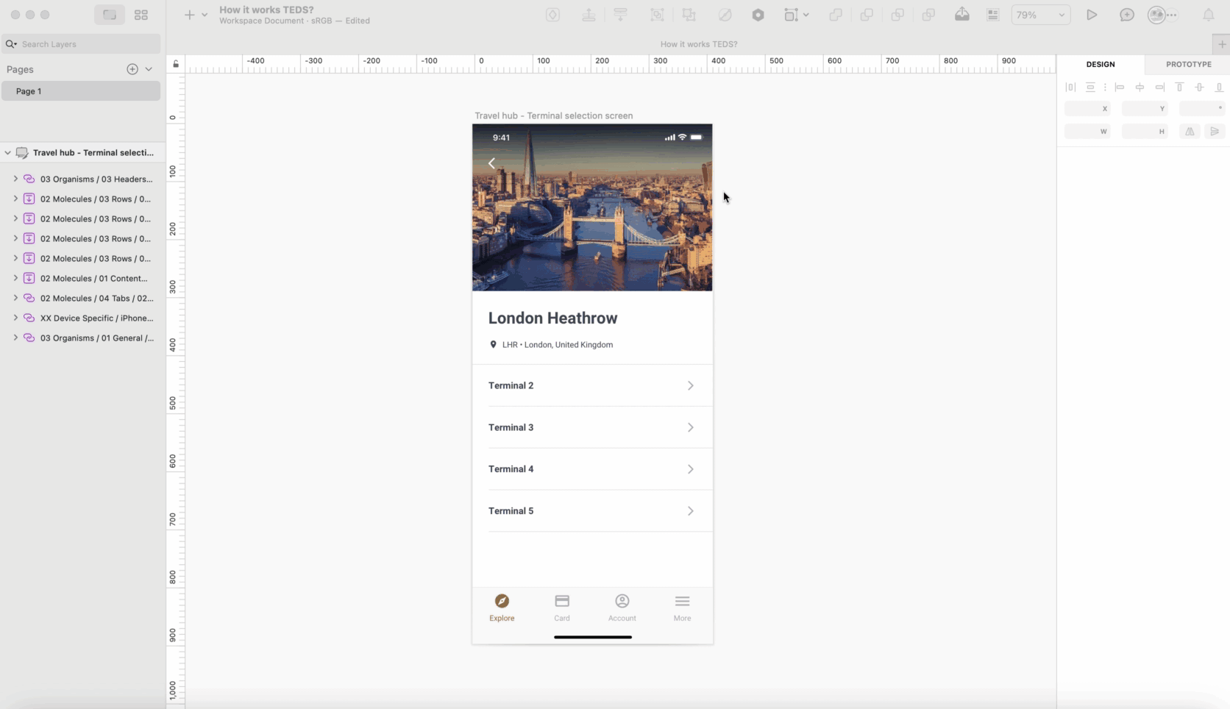Toggle the ruler lock icon

176,64
